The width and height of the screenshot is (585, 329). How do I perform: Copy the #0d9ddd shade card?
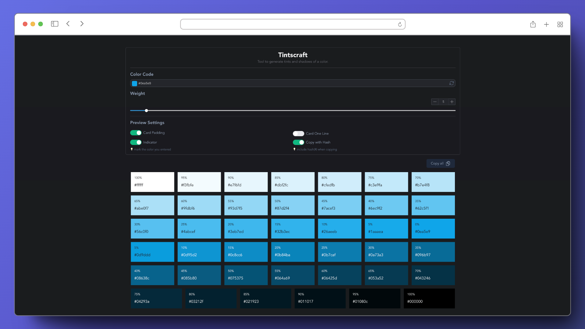coord(152,252)
